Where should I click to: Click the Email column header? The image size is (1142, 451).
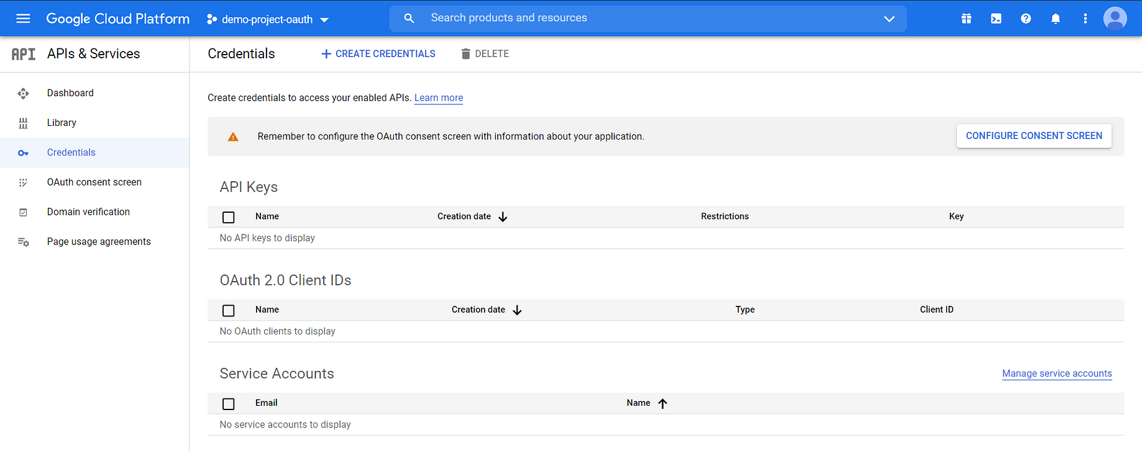coord(266,403)
